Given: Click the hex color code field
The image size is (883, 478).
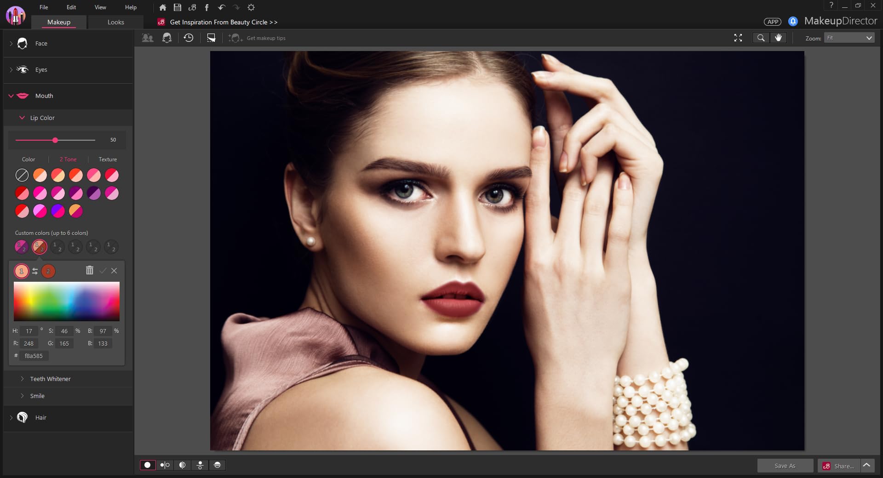Looking at the screenshot, I should (x=34, y=356).
